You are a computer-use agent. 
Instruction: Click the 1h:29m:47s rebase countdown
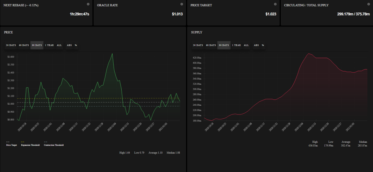point(79,14)
